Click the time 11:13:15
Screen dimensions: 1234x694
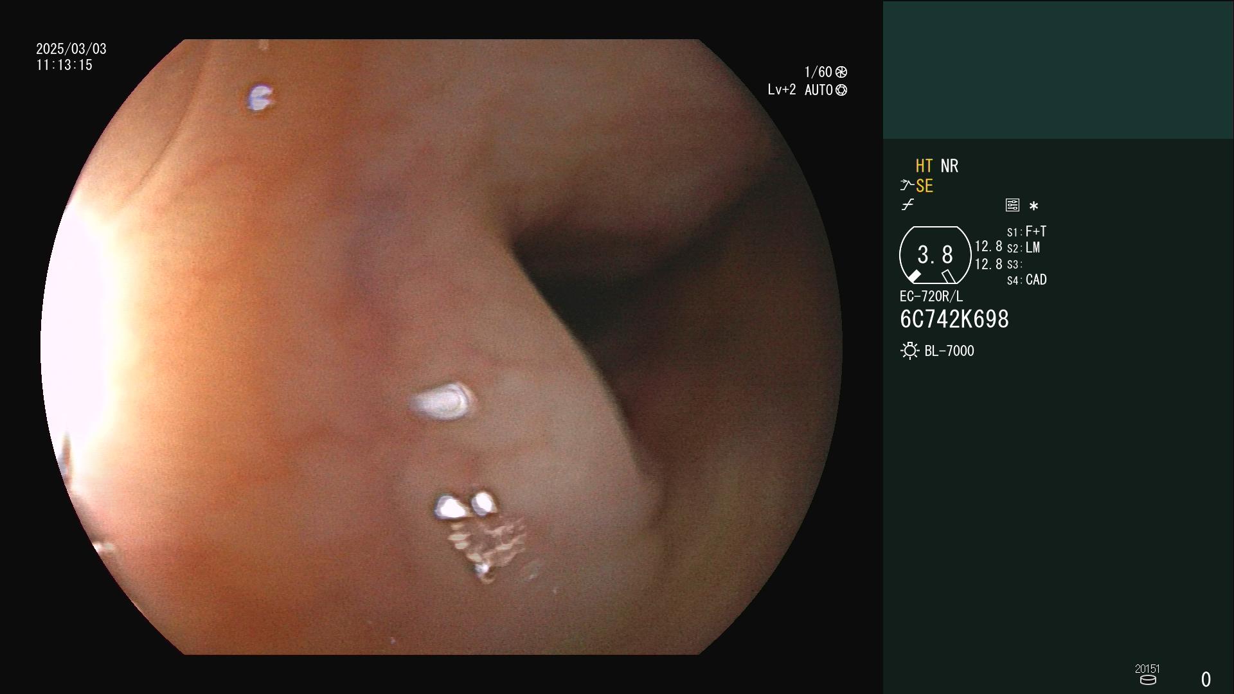click(64, 65)
